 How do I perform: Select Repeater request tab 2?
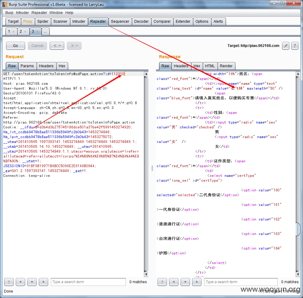click(21, 31)
